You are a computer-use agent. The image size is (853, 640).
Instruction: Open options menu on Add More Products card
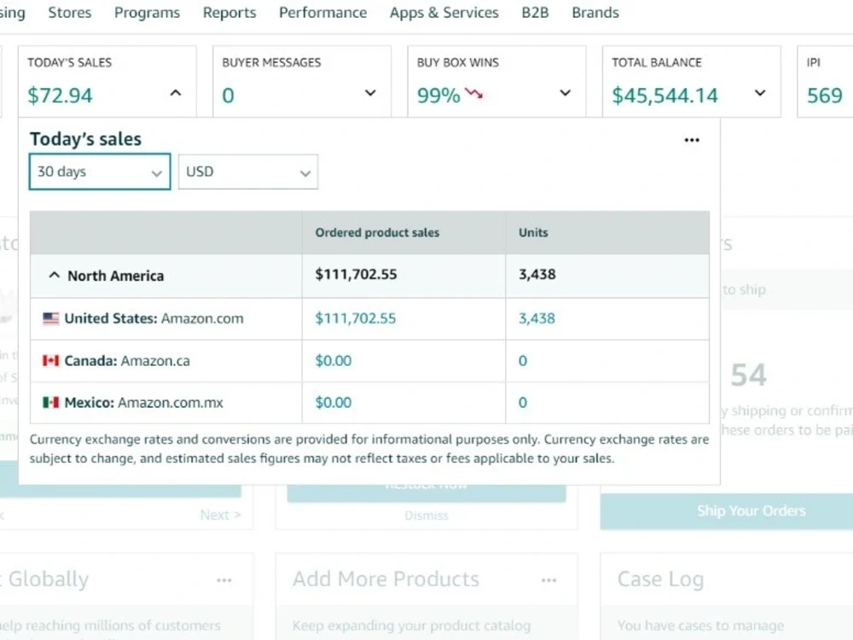pos(548,580)
